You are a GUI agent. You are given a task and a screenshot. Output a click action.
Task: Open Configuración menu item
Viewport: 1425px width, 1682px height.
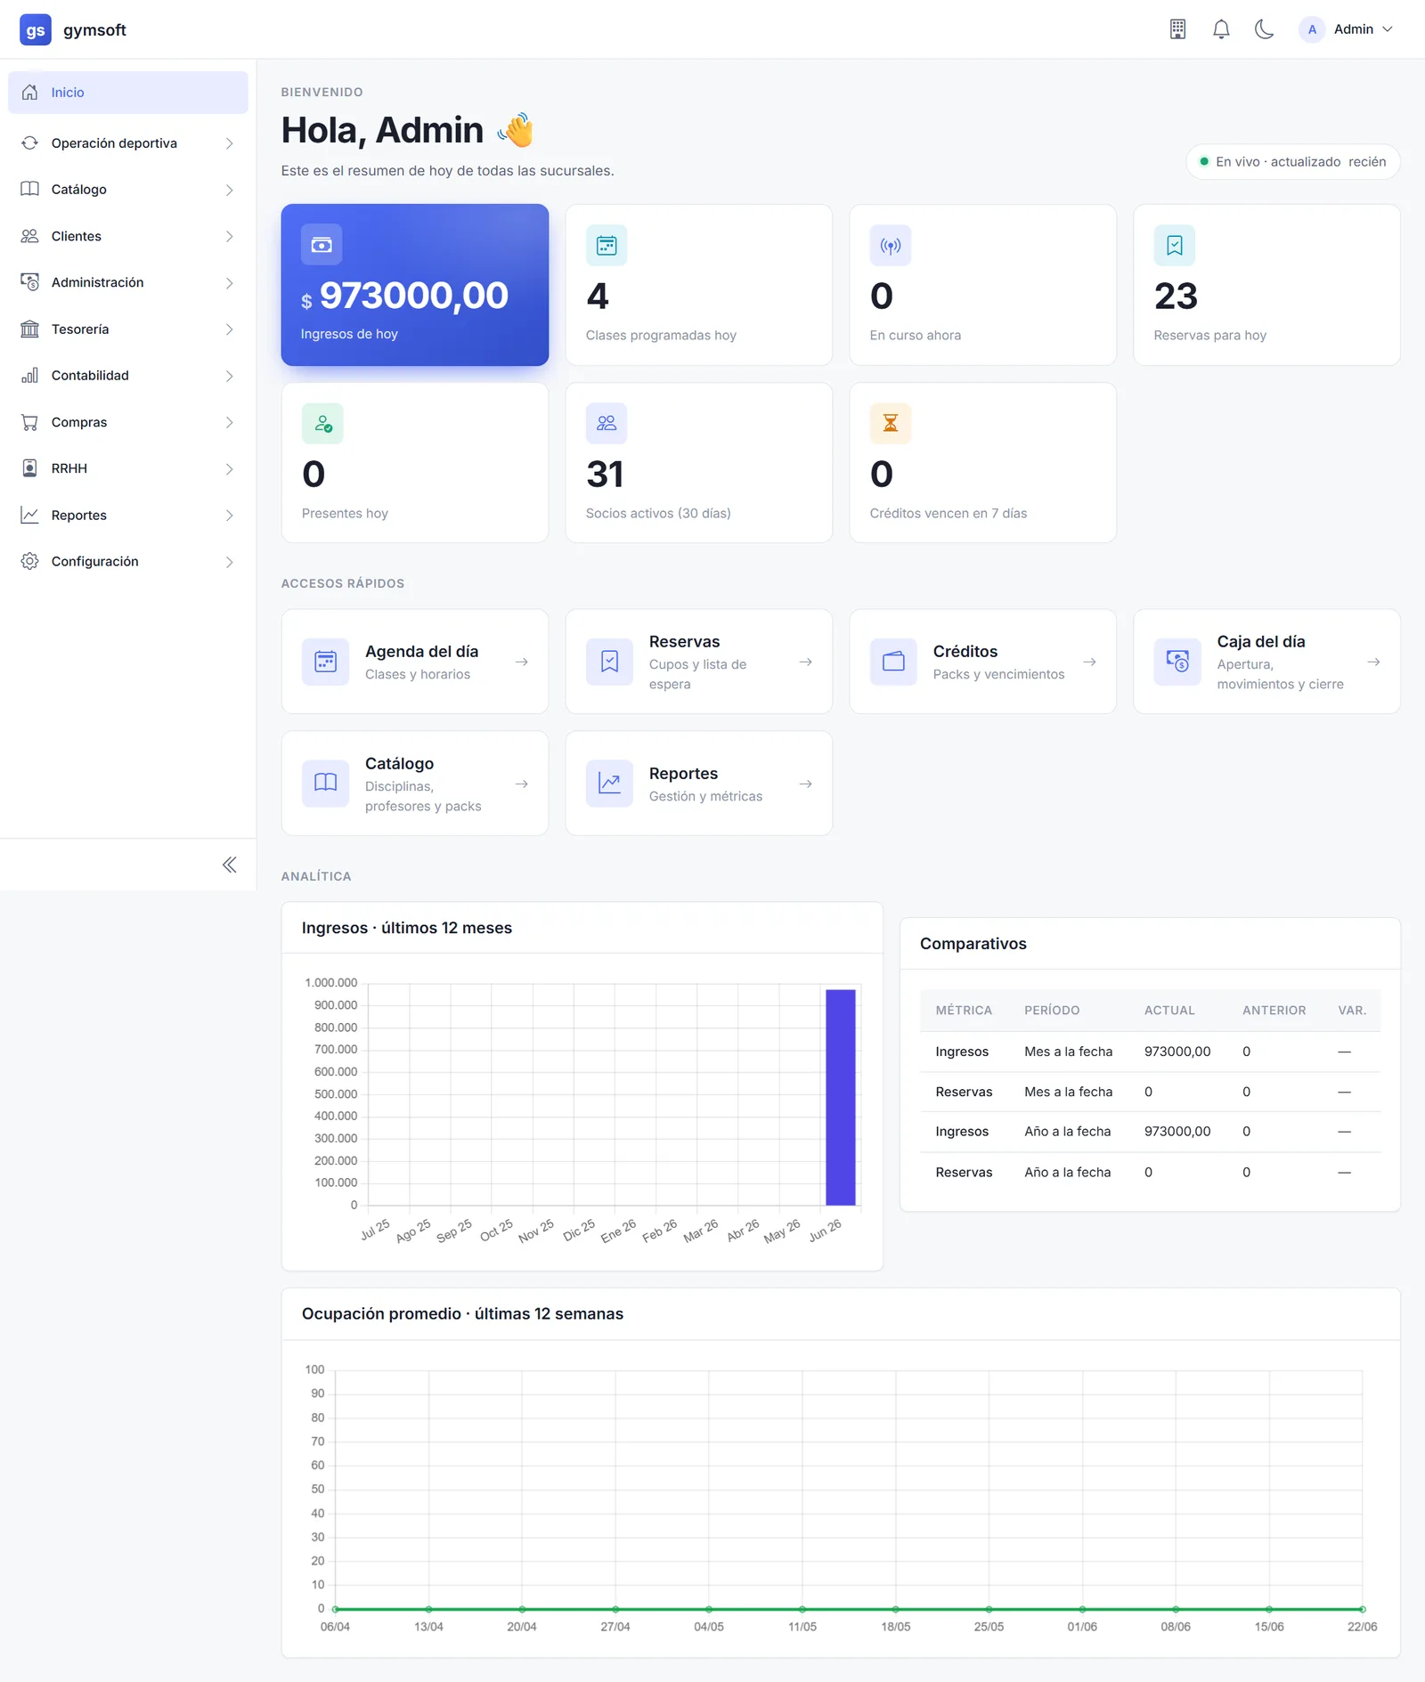128,562
